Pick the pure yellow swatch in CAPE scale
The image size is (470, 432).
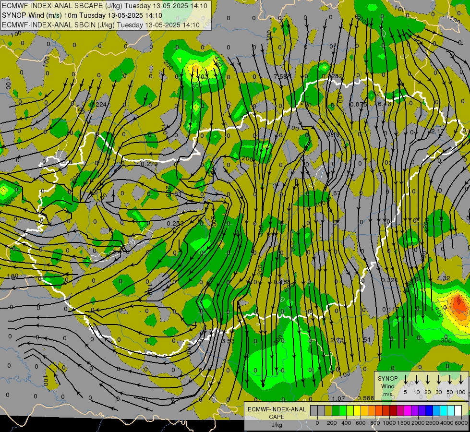[357, 410]
